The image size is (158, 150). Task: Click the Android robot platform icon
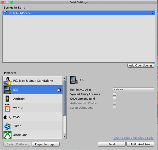7,99
